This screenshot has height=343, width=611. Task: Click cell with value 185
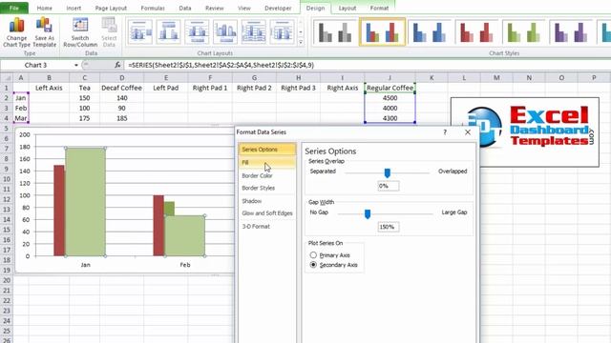pyautogui.click(x=121, y=118)
